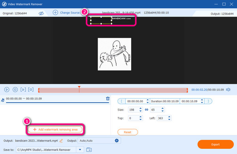This screenshot has width=237, height=154.
Task: Click the Output: 1256x644 label
Action: (x=222, y=14)
